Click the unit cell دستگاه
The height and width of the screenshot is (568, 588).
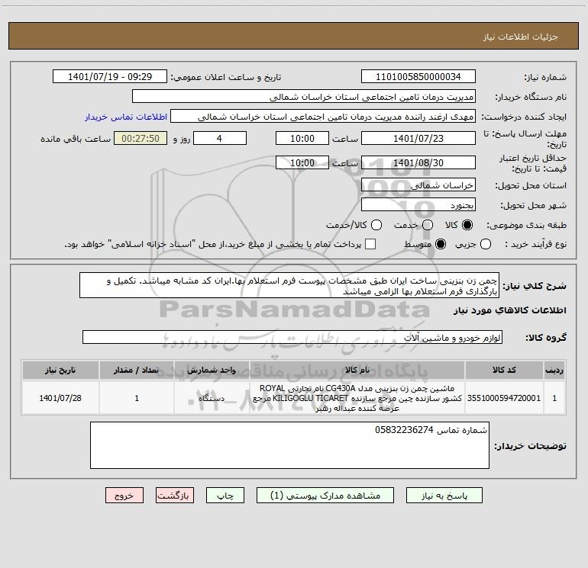212,398
